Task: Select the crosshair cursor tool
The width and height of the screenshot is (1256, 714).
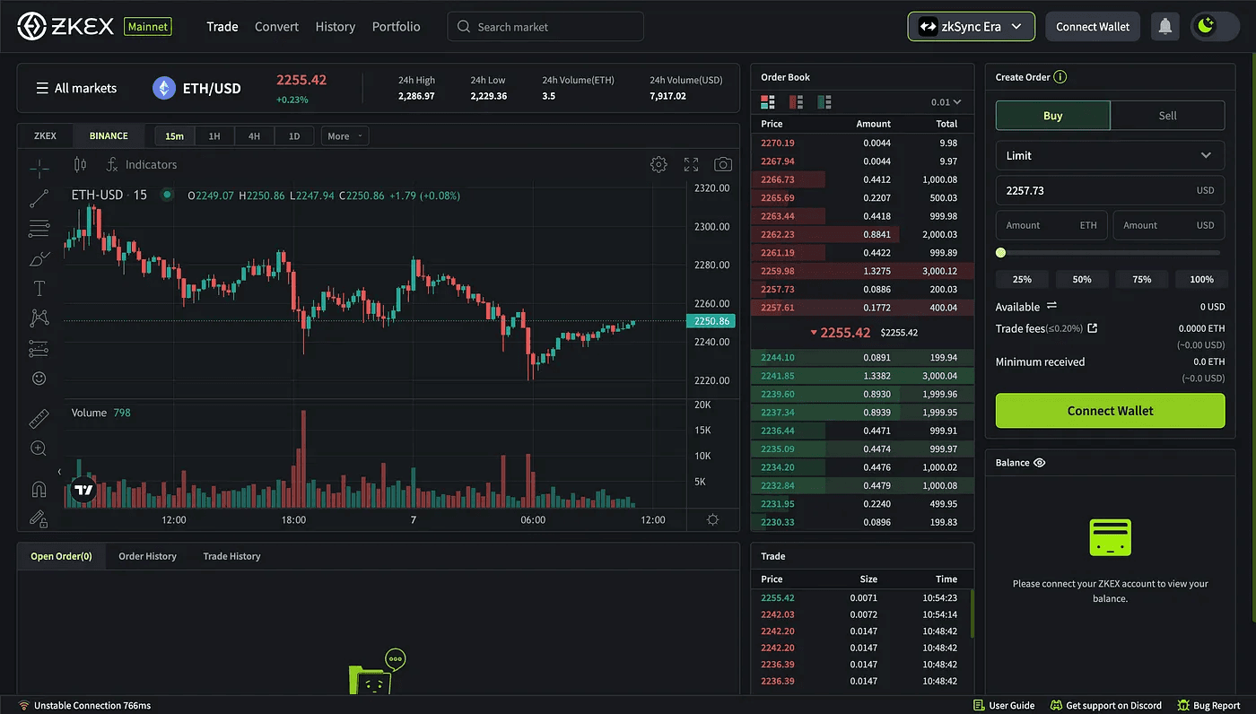Action: (39, 169)
